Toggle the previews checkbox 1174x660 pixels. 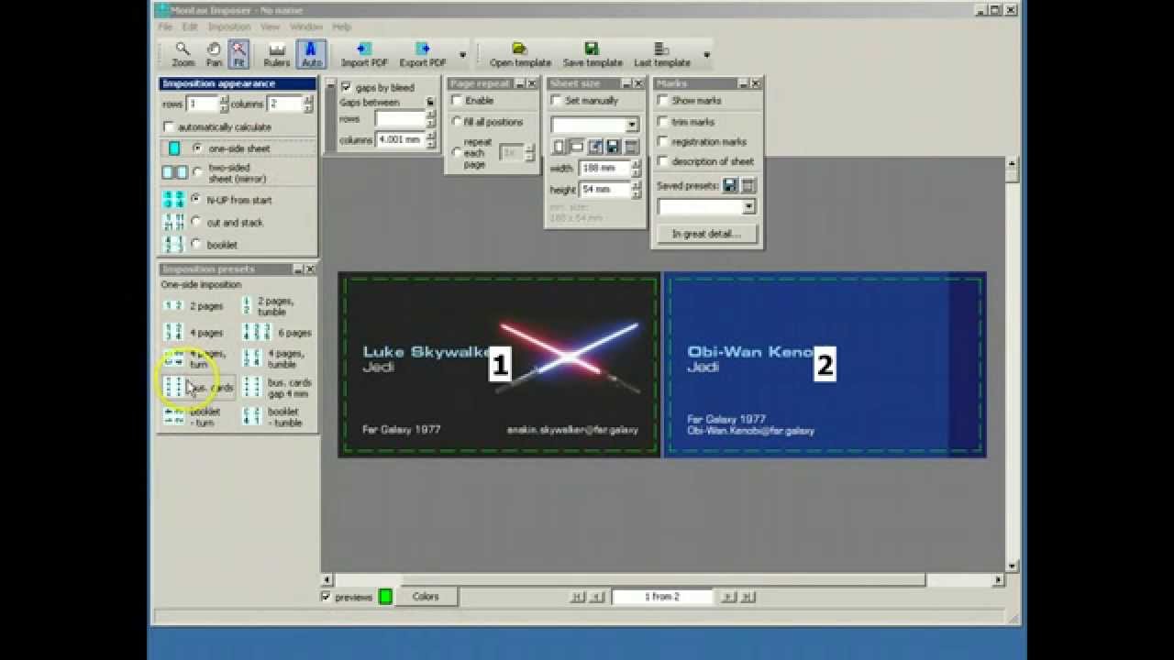coord(327,597)
